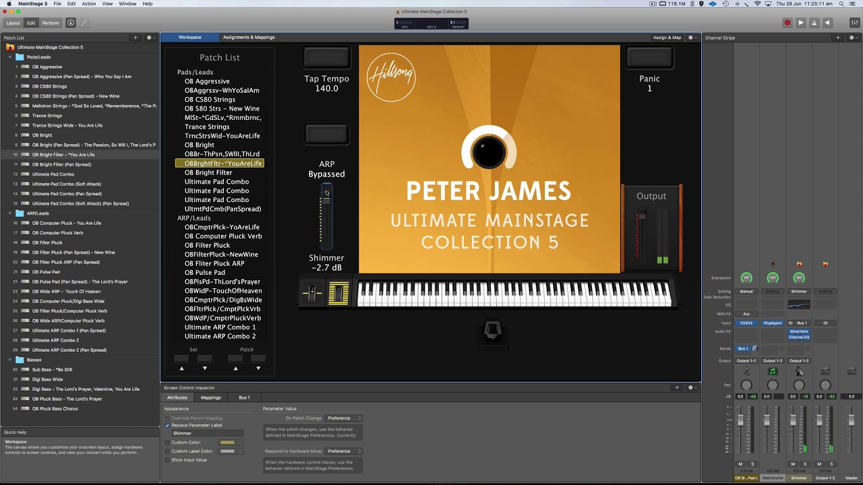The height and width of the screenshot is (485, 863).
Task: Open the On Patch Change dropdown
Action: (x=344, y=418)
